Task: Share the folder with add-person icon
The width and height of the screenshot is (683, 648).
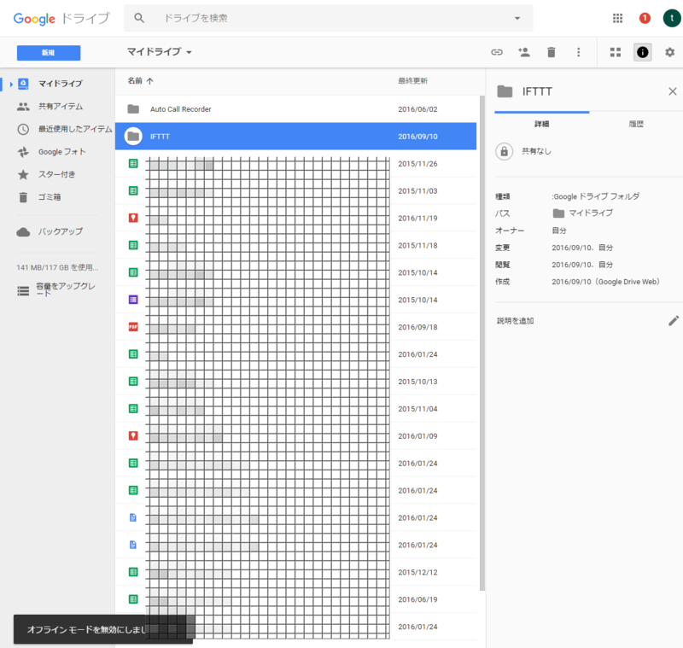Action: click(x=523, y=52)
